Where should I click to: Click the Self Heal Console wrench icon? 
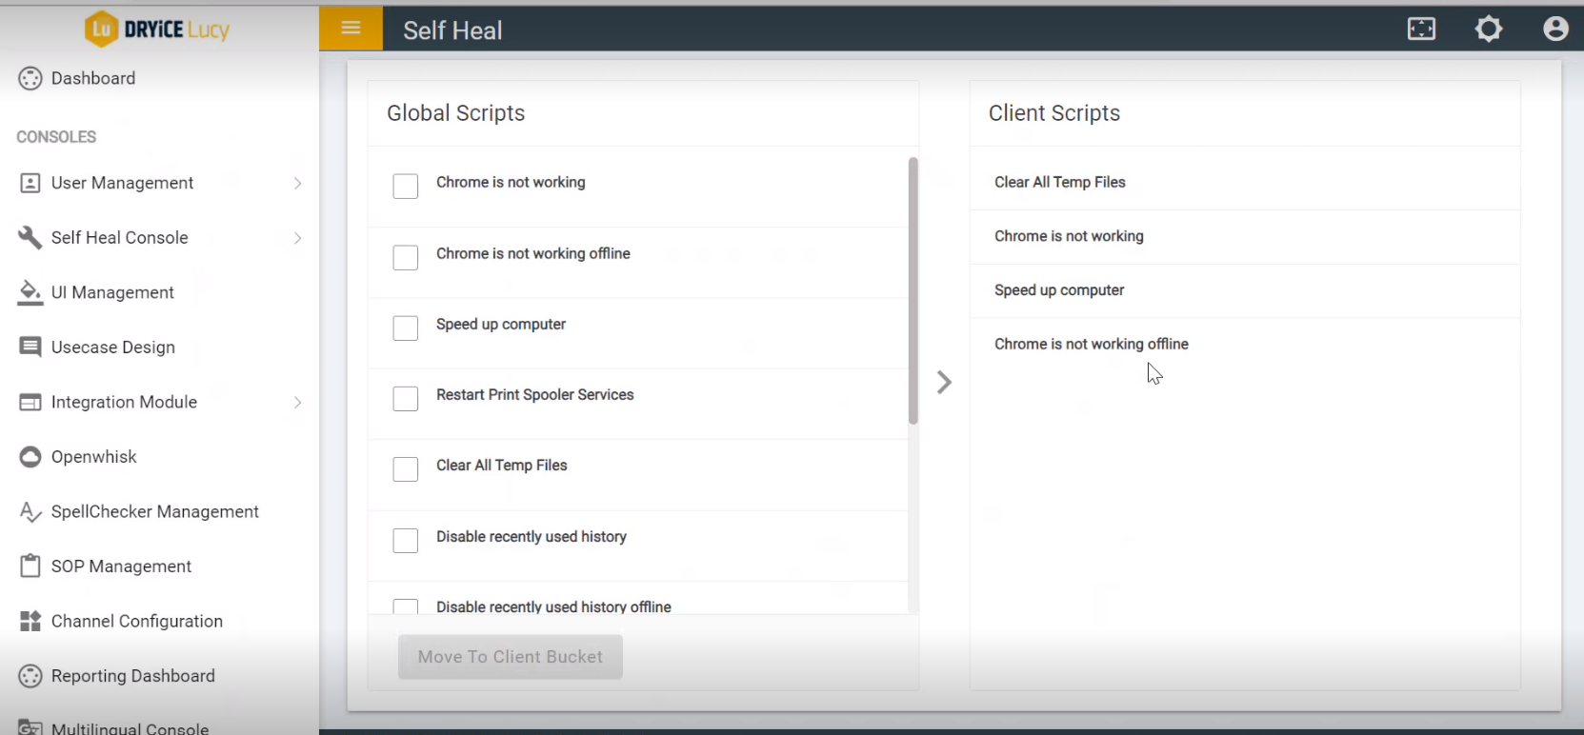(x=30, y=237)
